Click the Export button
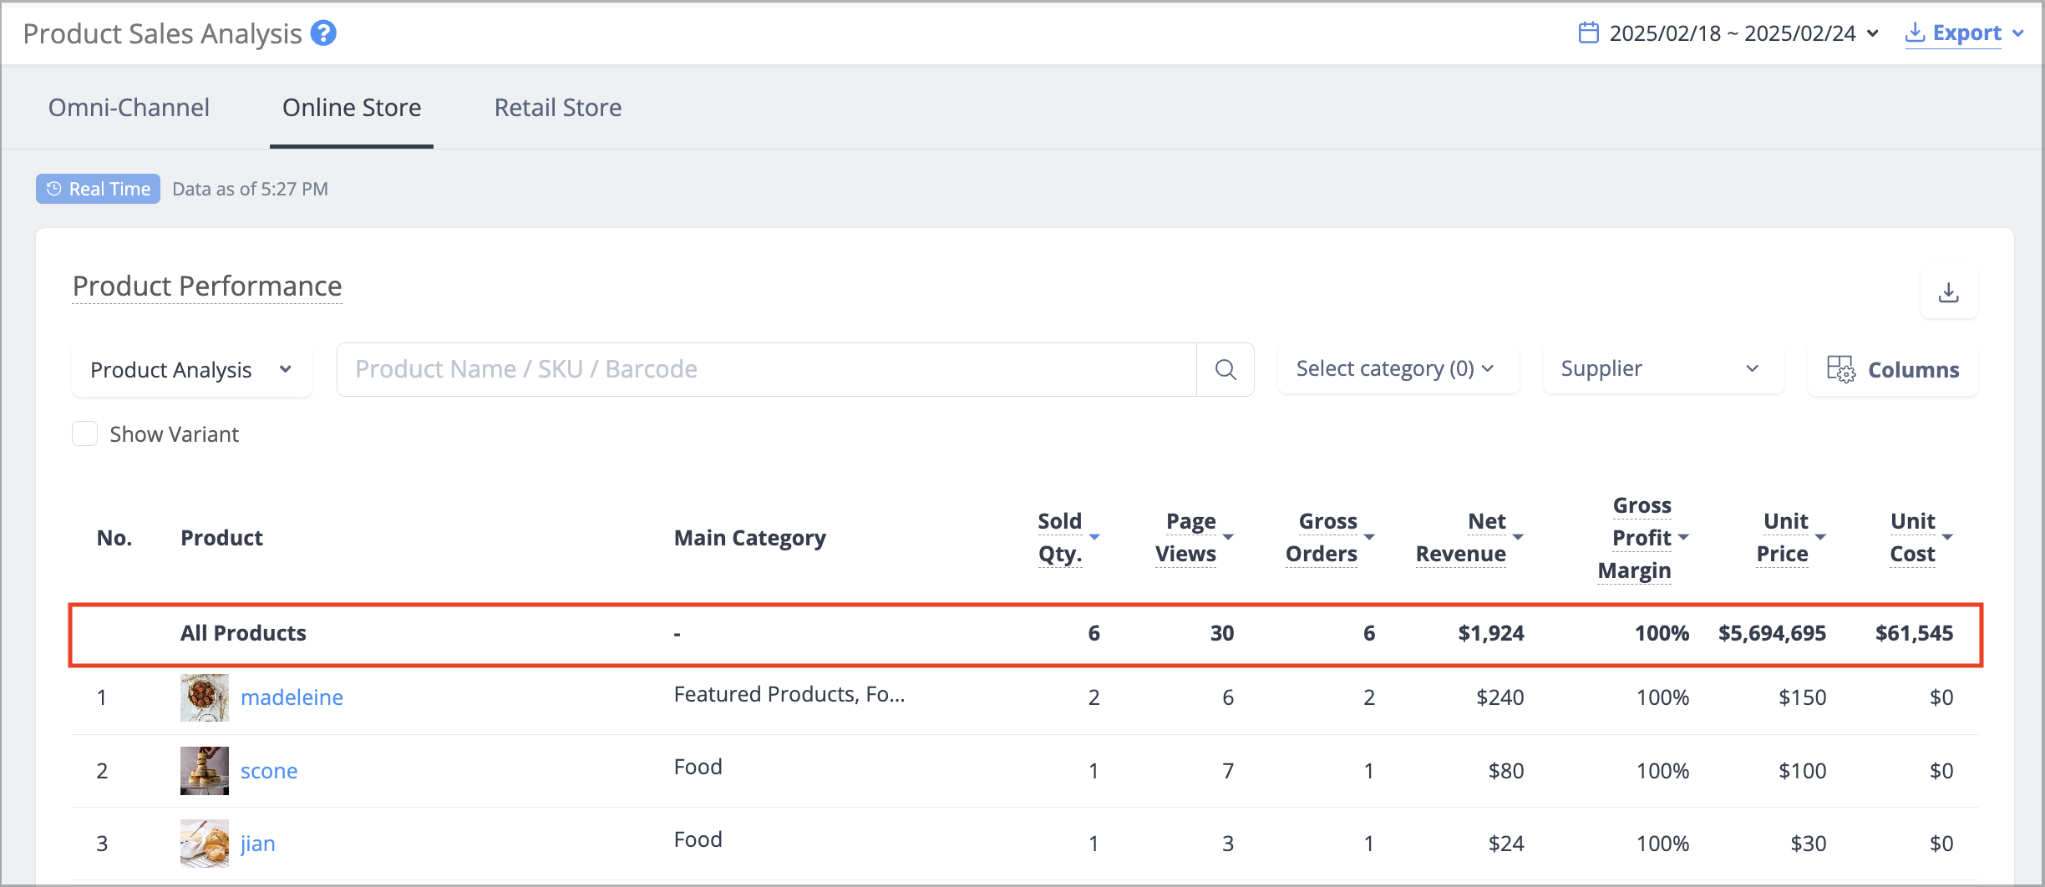The image size is (2045, 887). [x=1964, y=33]
